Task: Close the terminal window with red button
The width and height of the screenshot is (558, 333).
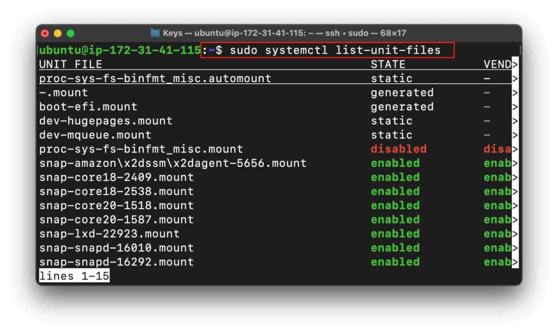Action: point(45,33)
